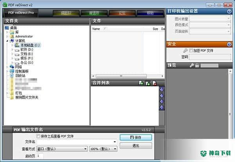This screenshot has height=162, width=235.
Task: Click the 启动页 start page field
Action: tap(40, 156)
